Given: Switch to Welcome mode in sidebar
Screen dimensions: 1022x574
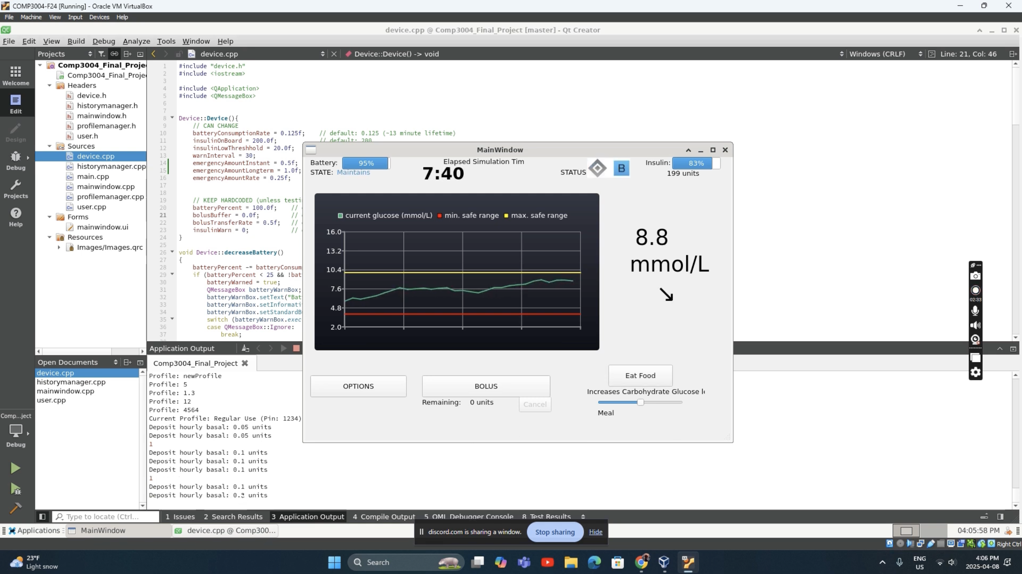Looking at the screenshot, I should click(x=16, y=75).
